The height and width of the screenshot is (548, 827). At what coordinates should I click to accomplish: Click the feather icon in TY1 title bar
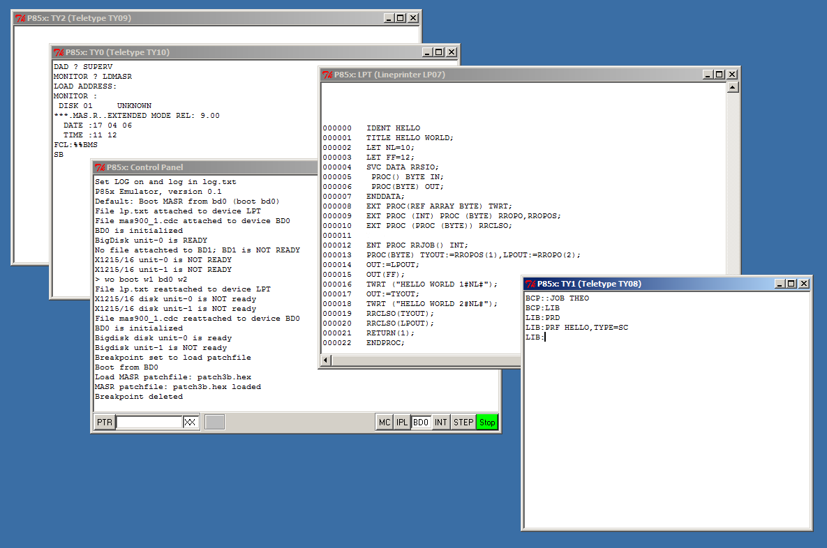click(x=530, y=284)
